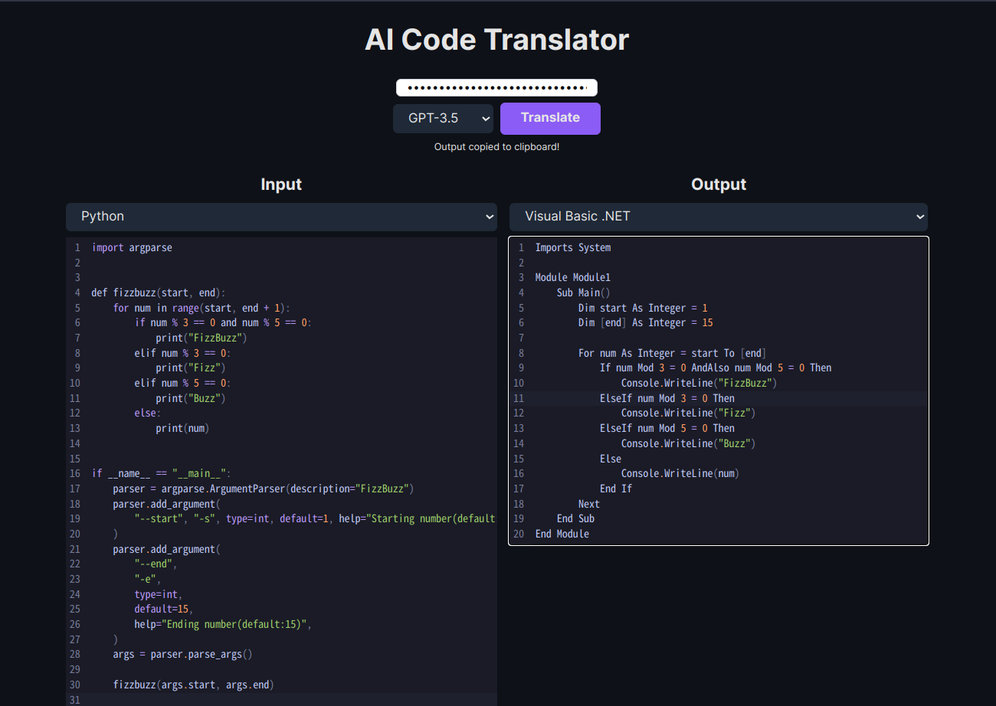Click the horizontal scrollbar under the input code
Image resolution: width=996 pixels, height=706 pixels.
click(x=281, y=701)
